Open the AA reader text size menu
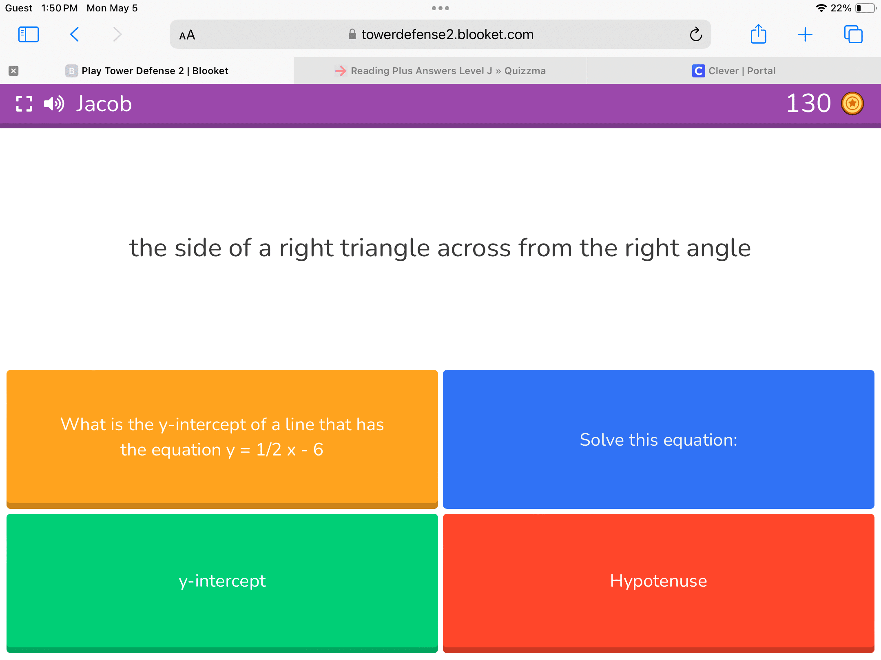The width and height of the screenshot is (881, 660). pyautogui.click(x=187, y=35)
